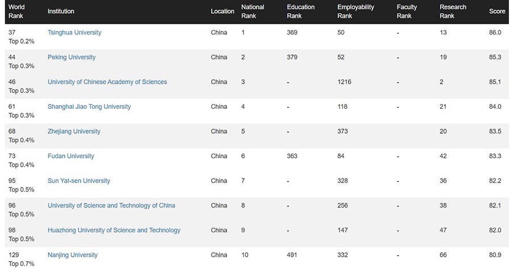Click Huazhong University of Science and Technology
The height and width of the screenshot is (268, 511).
[x=114, y=230]
